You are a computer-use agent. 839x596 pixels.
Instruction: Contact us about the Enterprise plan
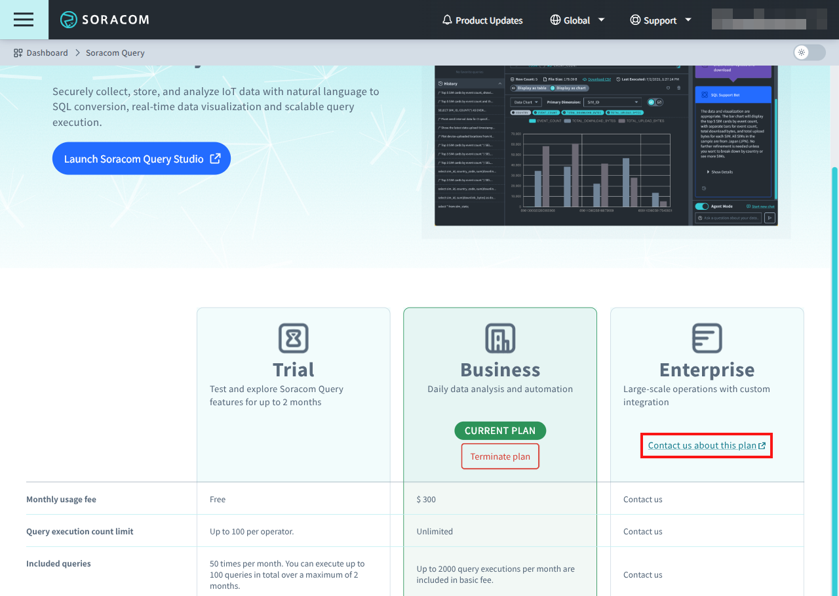707,445
